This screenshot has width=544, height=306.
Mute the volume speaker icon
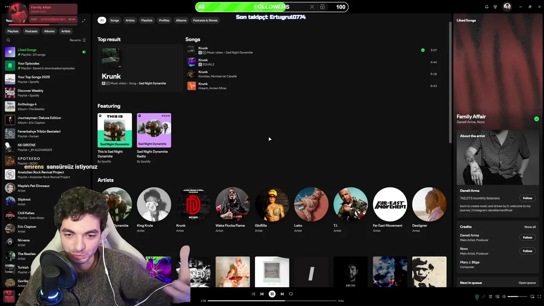[x=504, y=297]
